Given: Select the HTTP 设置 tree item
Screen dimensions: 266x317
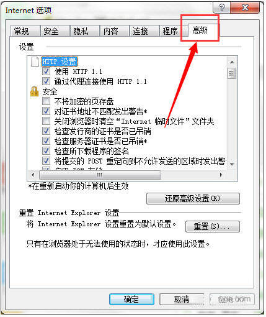Looking at the screenshot, I should coord(60,62).
